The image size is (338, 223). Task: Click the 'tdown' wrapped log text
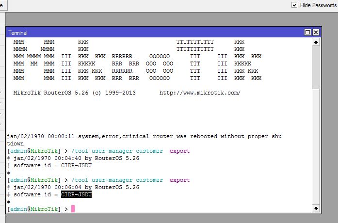16,143
